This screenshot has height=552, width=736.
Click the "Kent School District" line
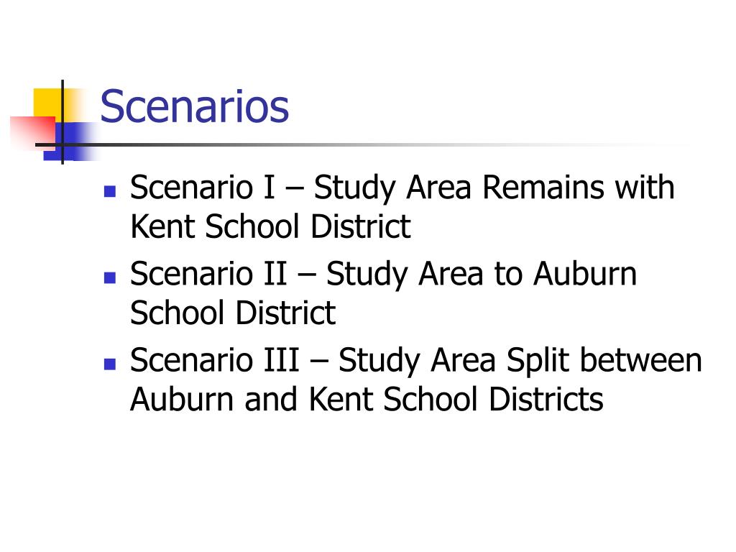pos(270,226)
